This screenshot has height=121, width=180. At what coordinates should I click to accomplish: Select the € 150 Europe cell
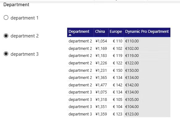[118, 70]
